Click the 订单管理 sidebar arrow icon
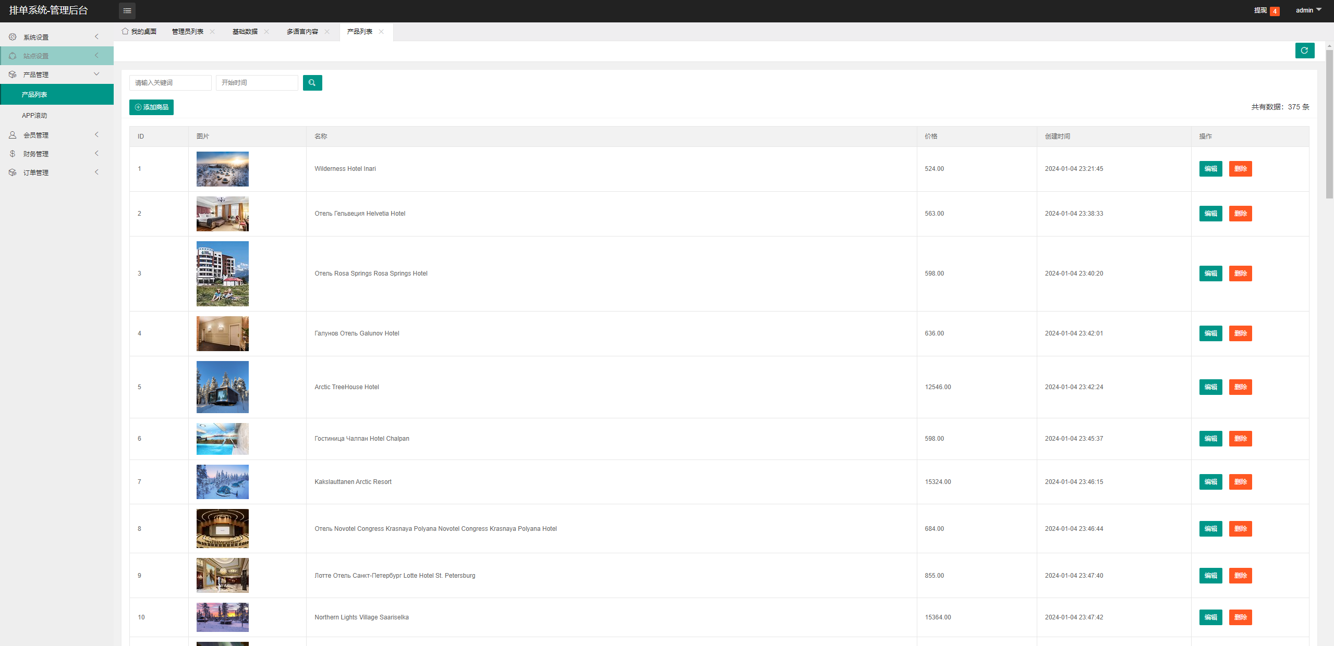Viewport: 1334px width, 646px height. [x=97, y=172]
